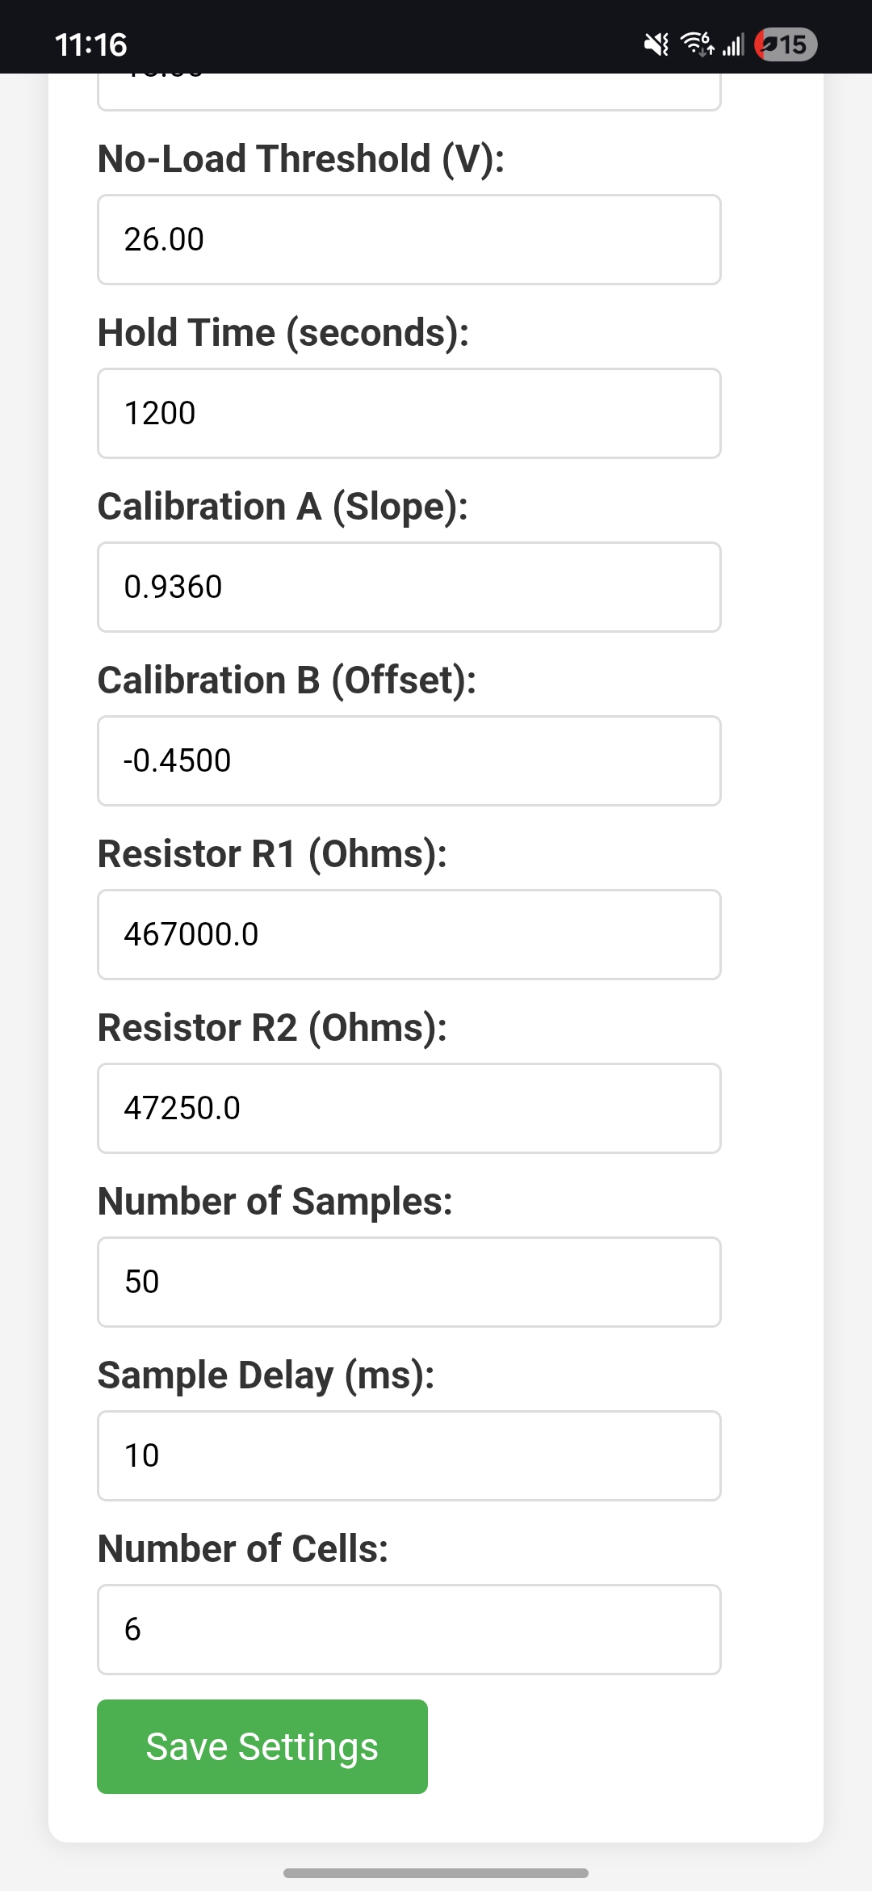Viewport: 872px width, 1891px height.
Task: Select the Number of Samples input field
Action: click(409, 1282)
